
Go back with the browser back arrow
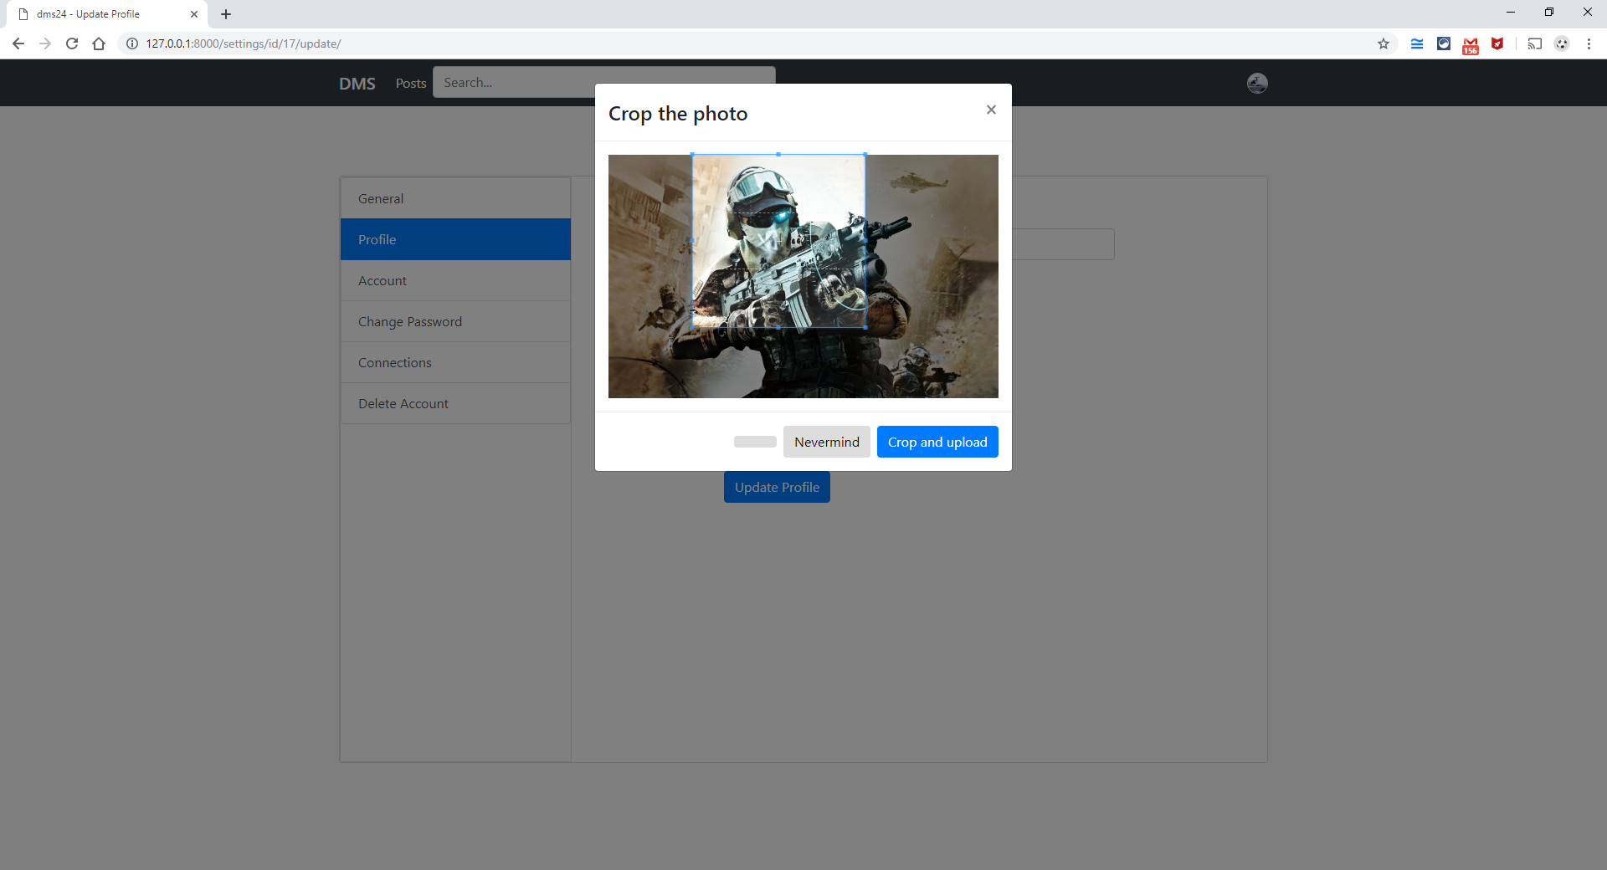coord(18,43)
